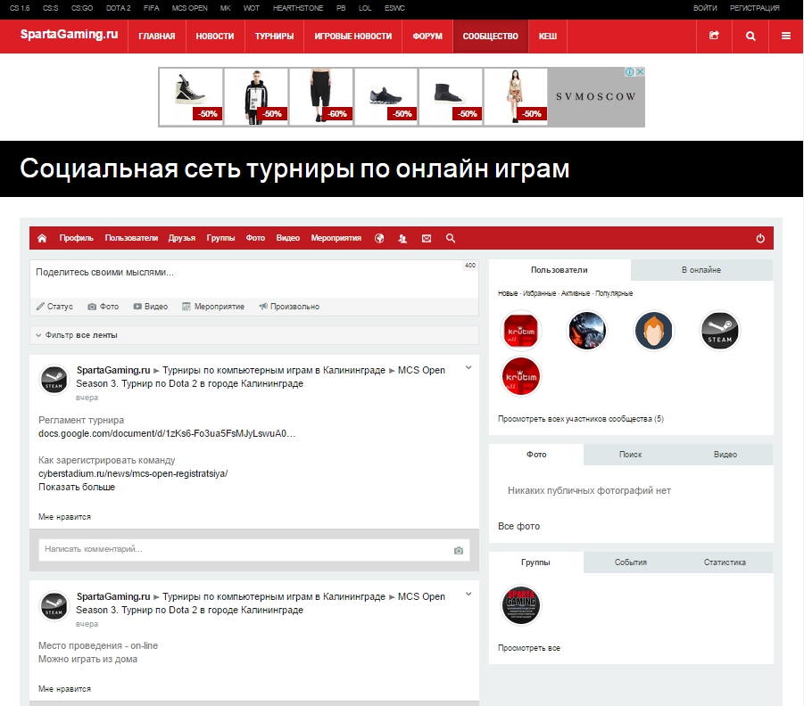
Task: Click the Написать комментарий input
Action: click(253, 550)
